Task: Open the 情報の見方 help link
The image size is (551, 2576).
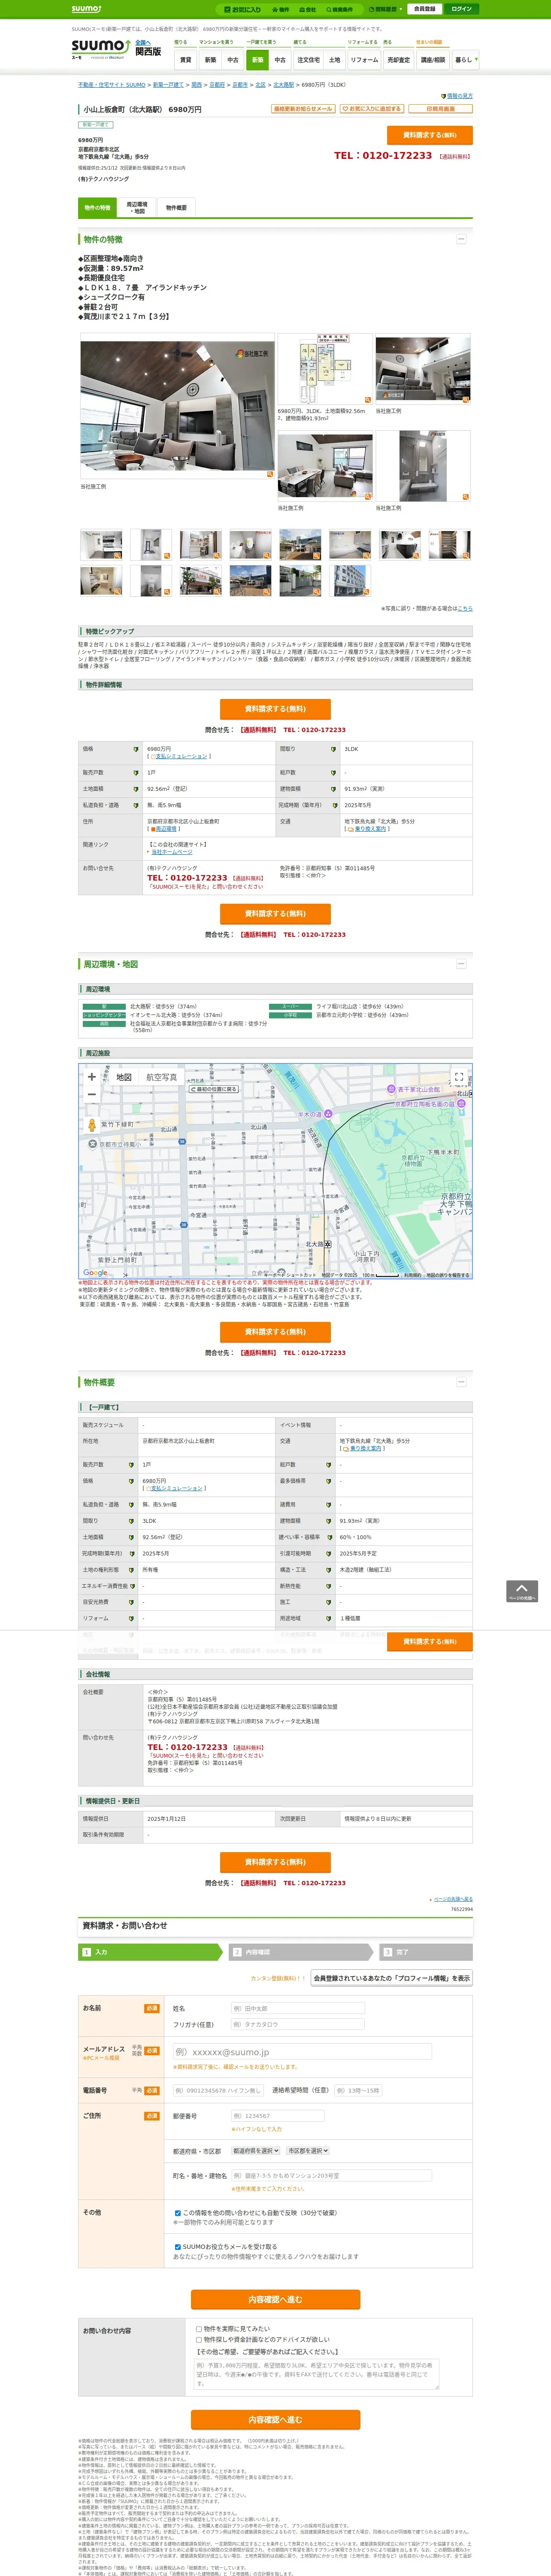Action: [459, 96]
